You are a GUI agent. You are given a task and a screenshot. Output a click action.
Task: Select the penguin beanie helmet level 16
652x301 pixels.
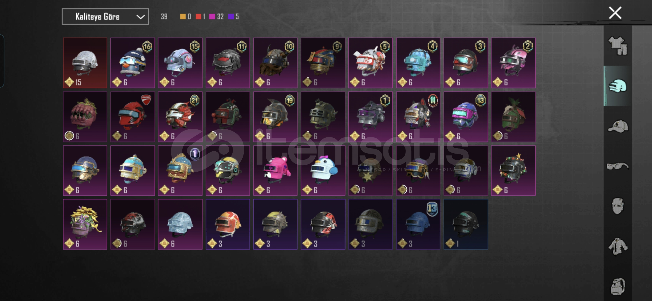coord(133,63)
